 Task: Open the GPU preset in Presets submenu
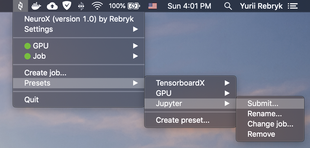190,93
